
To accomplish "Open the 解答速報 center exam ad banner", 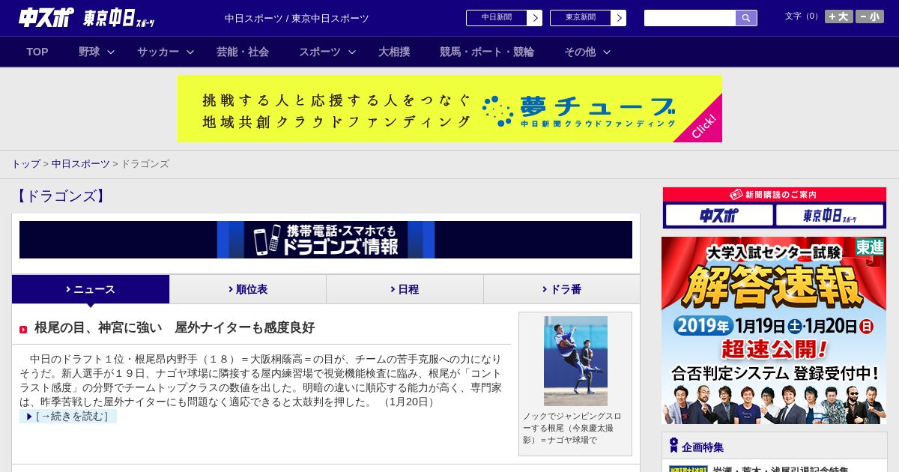I will click(x=774, y=330).
